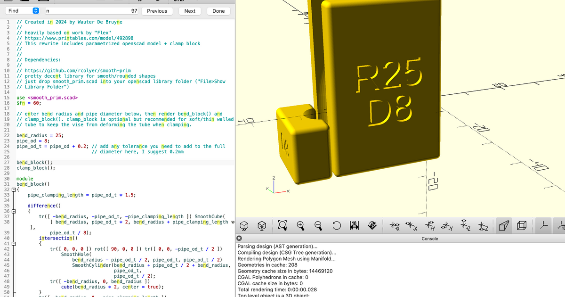Select the Preview icon in viewport toolbar

click(243, 225)
